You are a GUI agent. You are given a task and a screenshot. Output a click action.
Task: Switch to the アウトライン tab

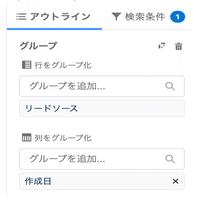[54, 17]
